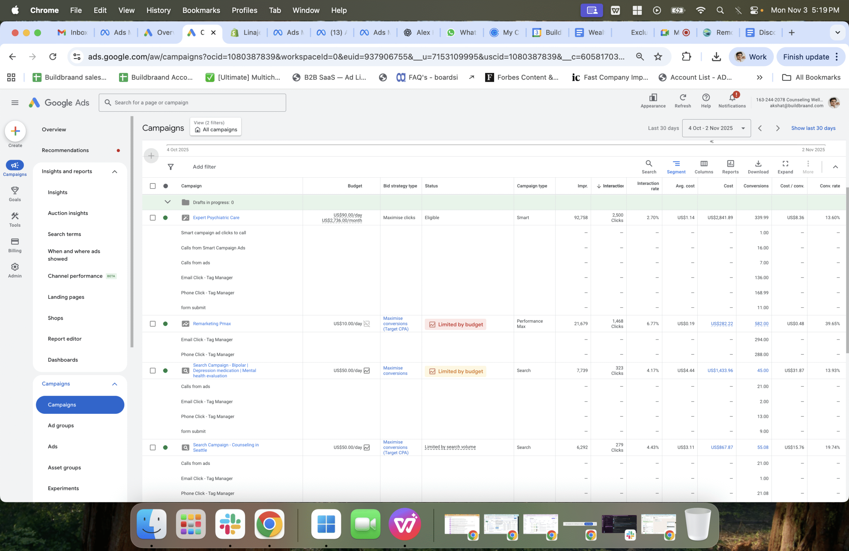Click the search for a page or campaign field
The image size is (849, 551).
point(193,103)
